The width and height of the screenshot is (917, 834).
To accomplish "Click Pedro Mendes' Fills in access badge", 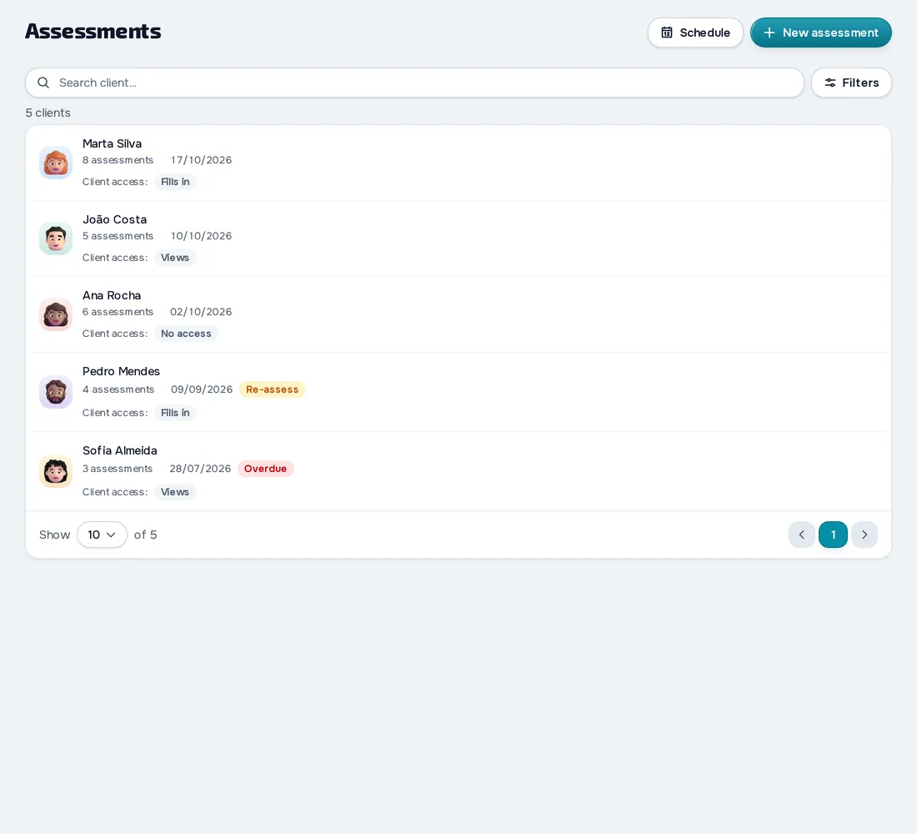I will pyautogui.click(x=175, y=413).
